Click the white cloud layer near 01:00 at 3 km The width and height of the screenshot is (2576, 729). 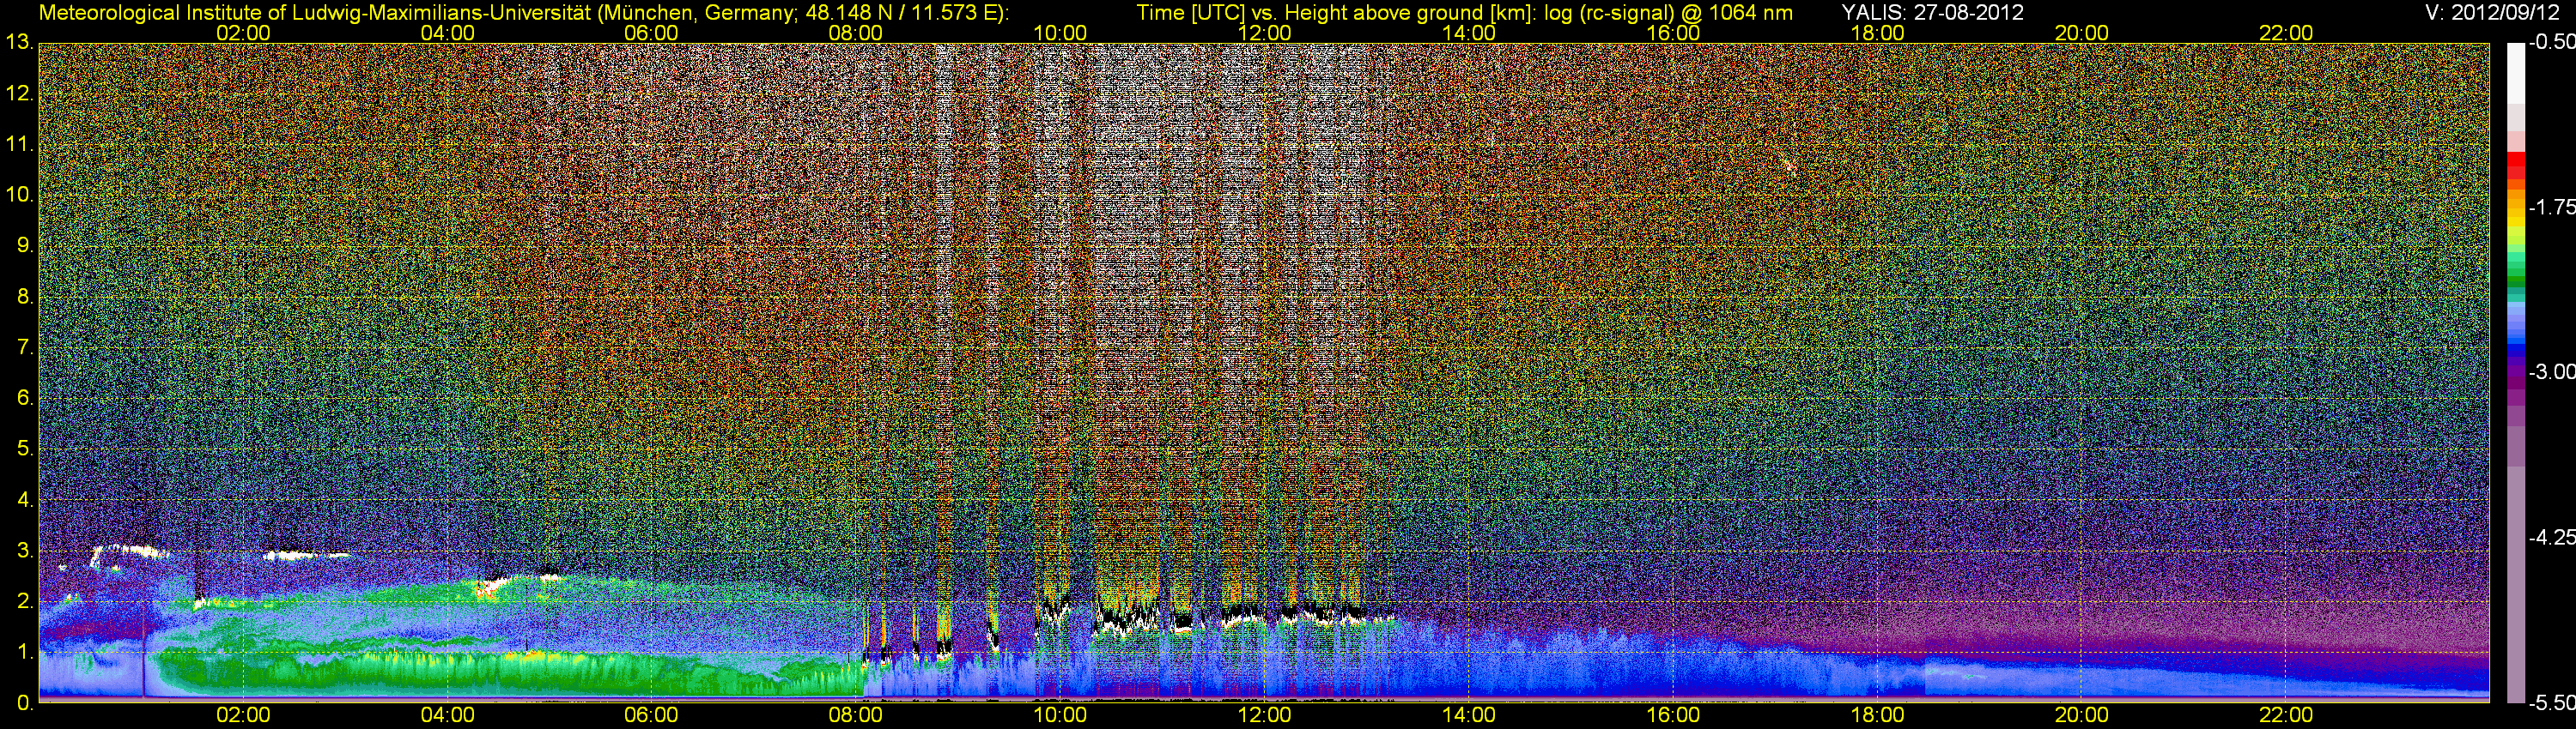[x=125, y=549]
